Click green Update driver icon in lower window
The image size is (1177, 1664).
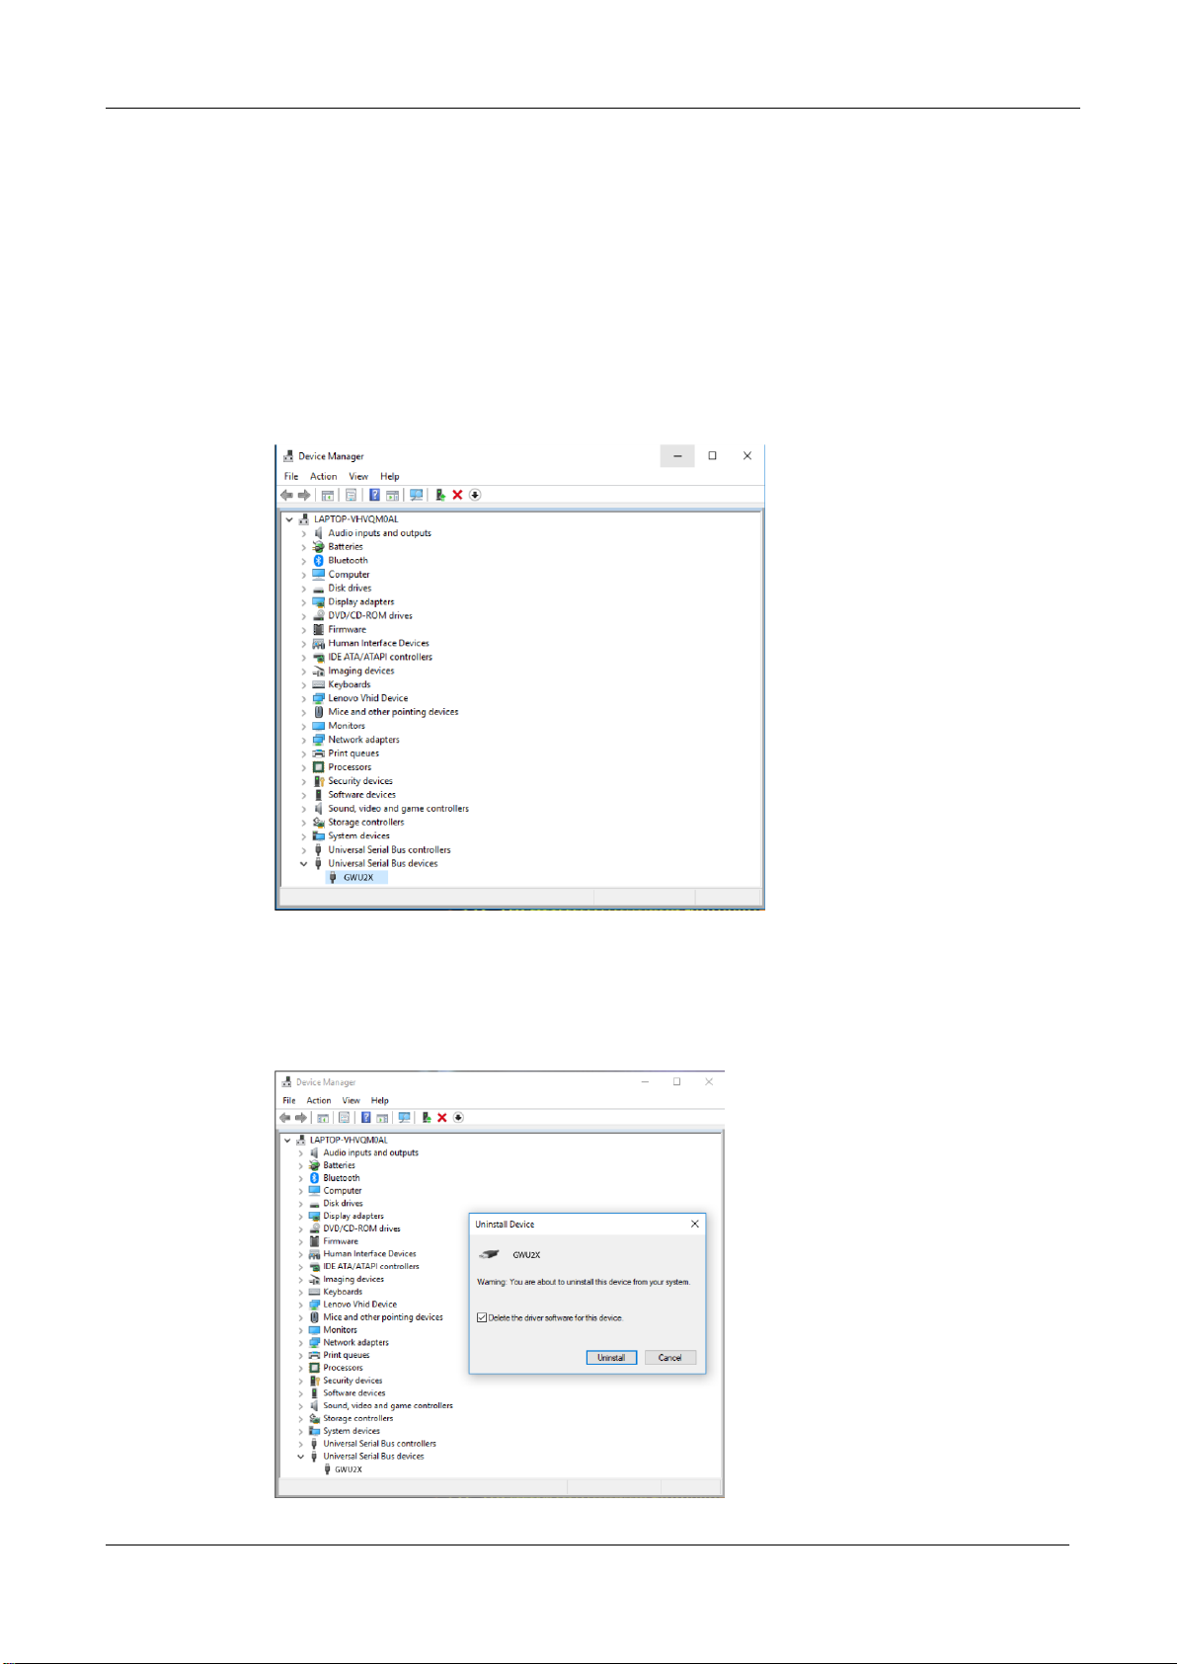(x=426, y=1118)
